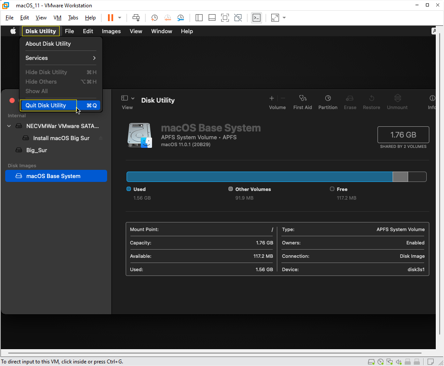
Task: Click the first grayed USB device icon in status bar
Action: click(x=408, y=362)
